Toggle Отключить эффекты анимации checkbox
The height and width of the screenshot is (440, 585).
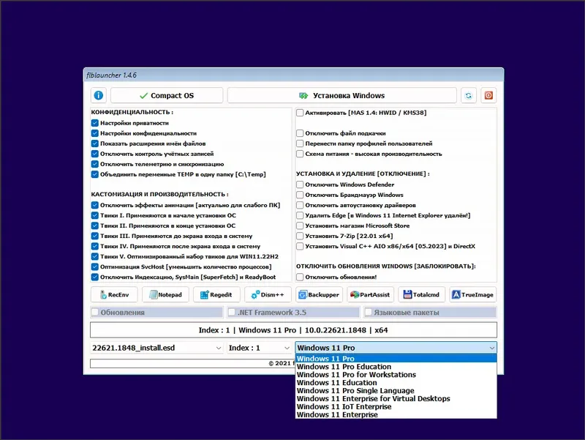tap(95, 205)
